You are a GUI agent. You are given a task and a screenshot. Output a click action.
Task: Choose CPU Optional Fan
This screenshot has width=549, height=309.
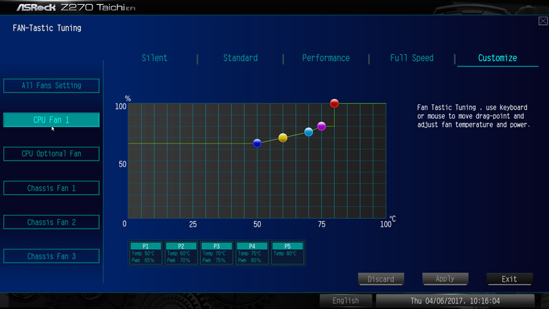[x=51, y=154]
